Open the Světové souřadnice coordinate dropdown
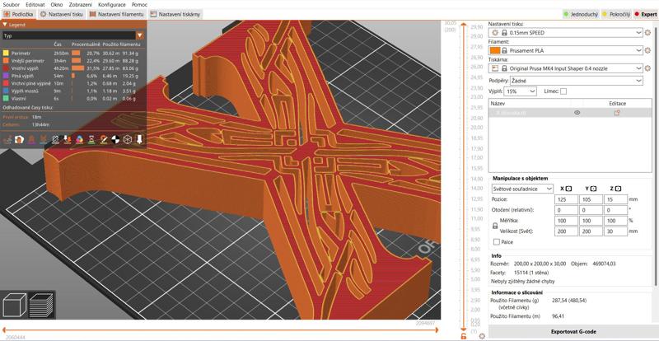This screenshot has height=341, width=659. point(521,189)
